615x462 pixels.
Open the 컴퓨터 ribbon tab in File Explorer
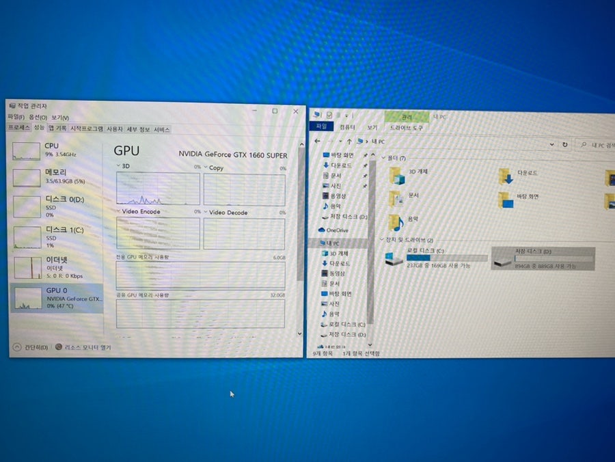[347, 127]
